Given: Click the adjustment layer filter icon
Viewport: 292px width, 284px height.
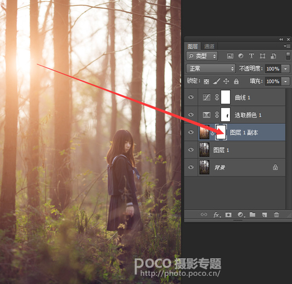Looking at the screenshot, I should (x=241, y=56).
